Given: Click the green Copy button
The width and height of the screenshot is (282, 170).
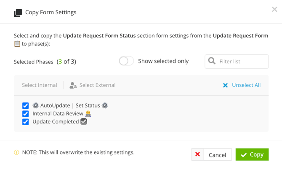Looking at the screenshot, I should pyautogui.click(x=252, y=154).
